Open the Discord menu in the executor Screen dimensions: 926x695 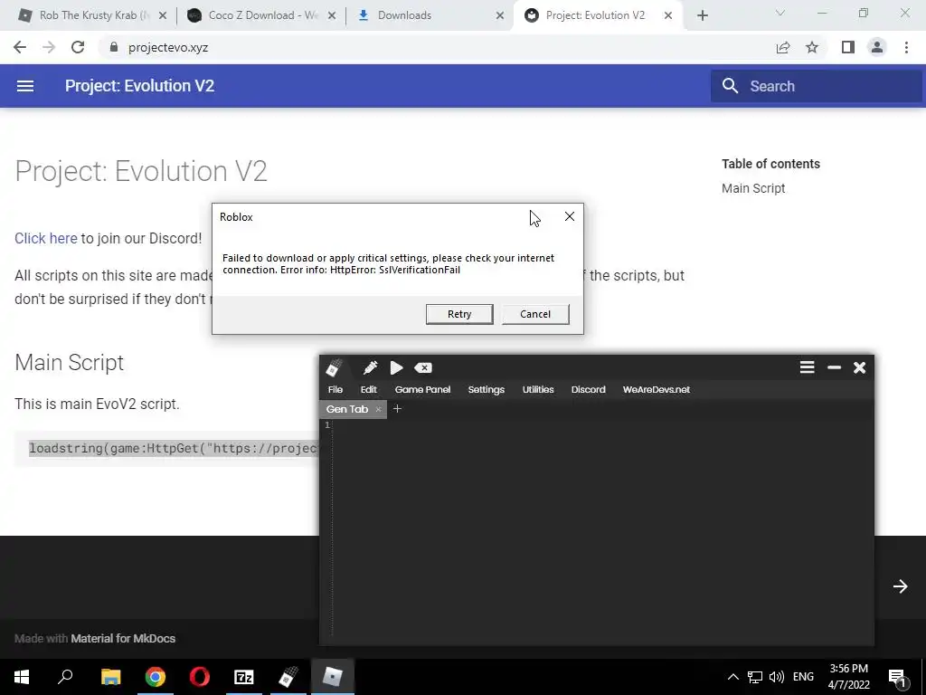[588, 389]
